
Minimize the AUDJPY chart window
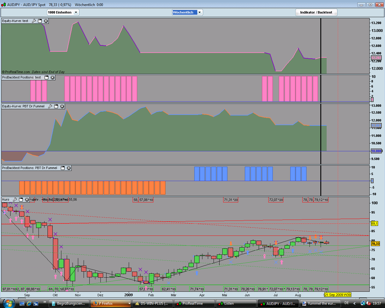coord(361,5)
